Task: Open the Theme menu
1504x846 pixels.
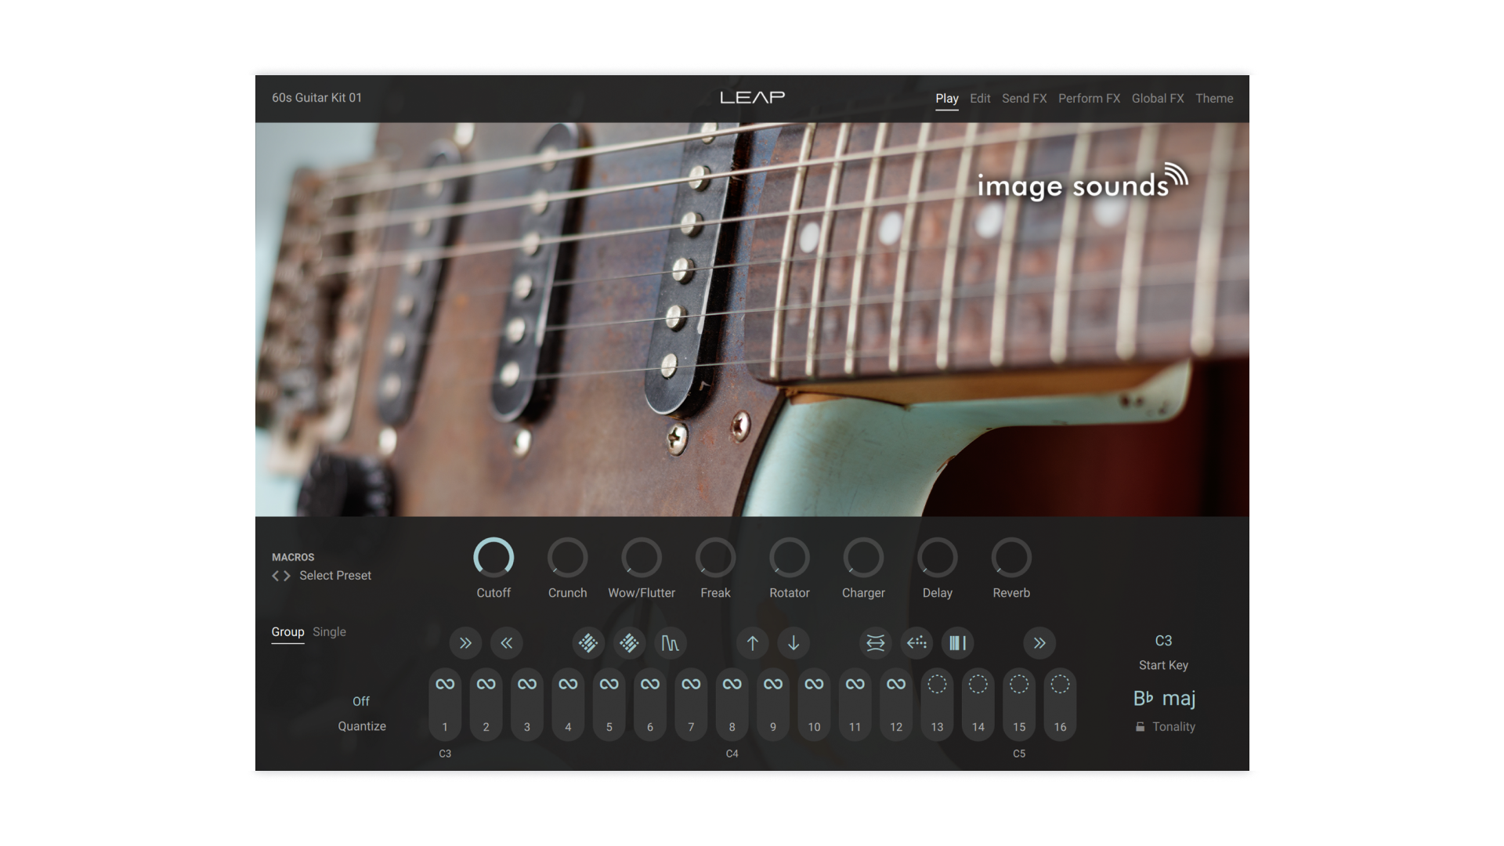Action: [1214, 98]
